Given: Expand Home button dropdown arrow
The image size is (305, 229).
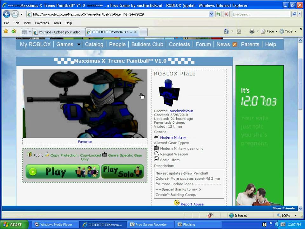Looking at the screenshot, I should pos(232,31).
